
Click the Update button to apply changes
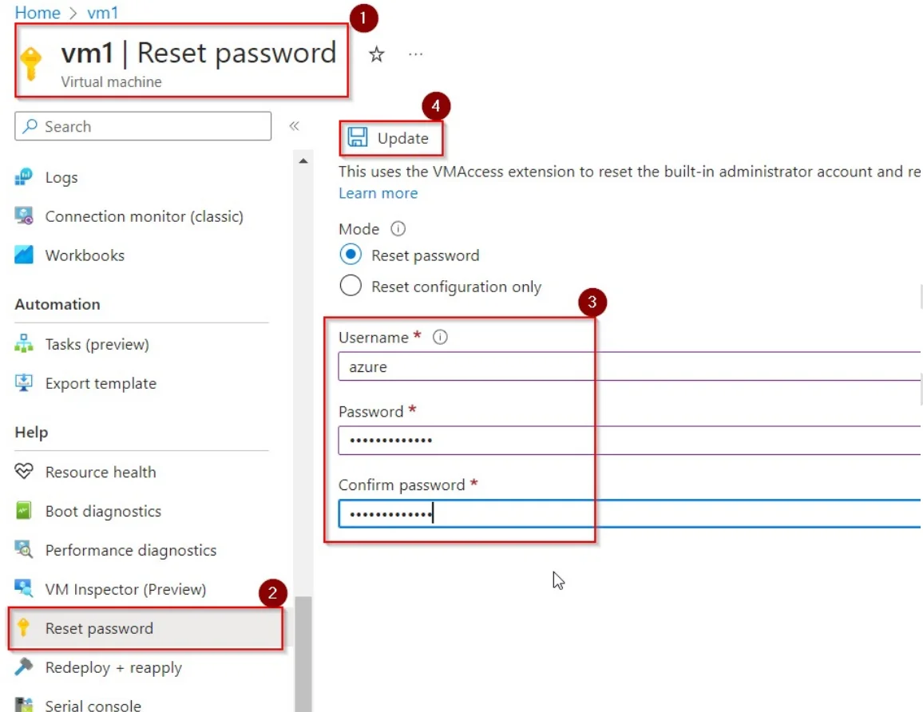[x=390, y=137]
